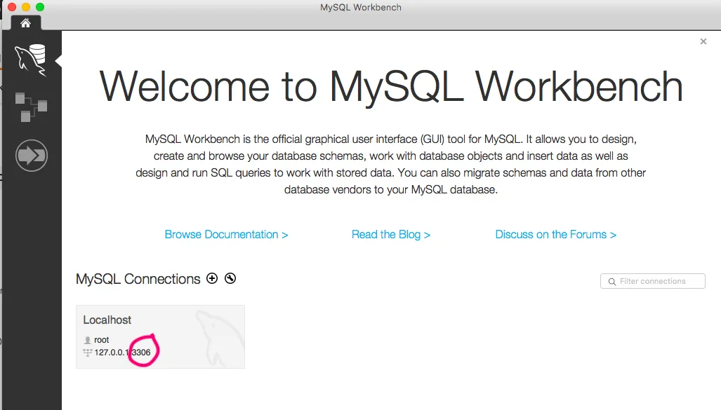
Task: Close the welcome message panel
Action: [x=703, y=42]
